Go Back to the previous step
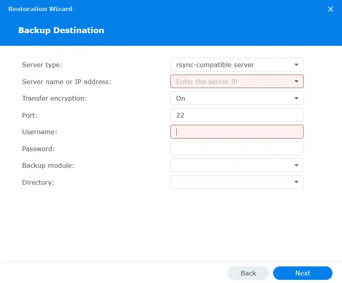342x283 pixels. [248, 273]
